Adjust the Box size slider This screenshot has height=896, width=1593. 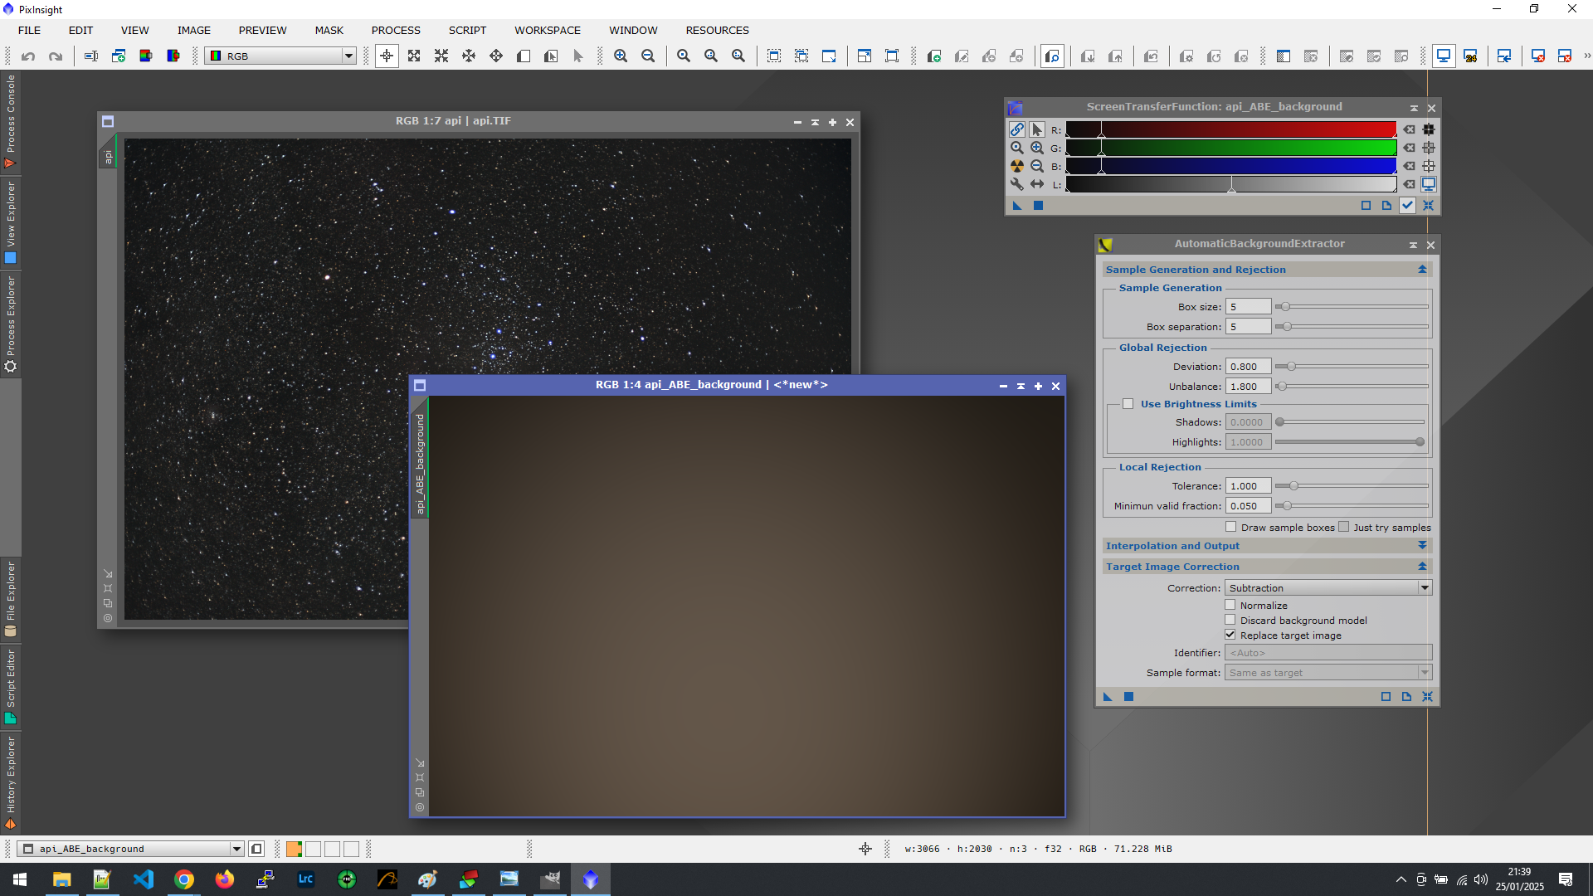[1352, 307]
